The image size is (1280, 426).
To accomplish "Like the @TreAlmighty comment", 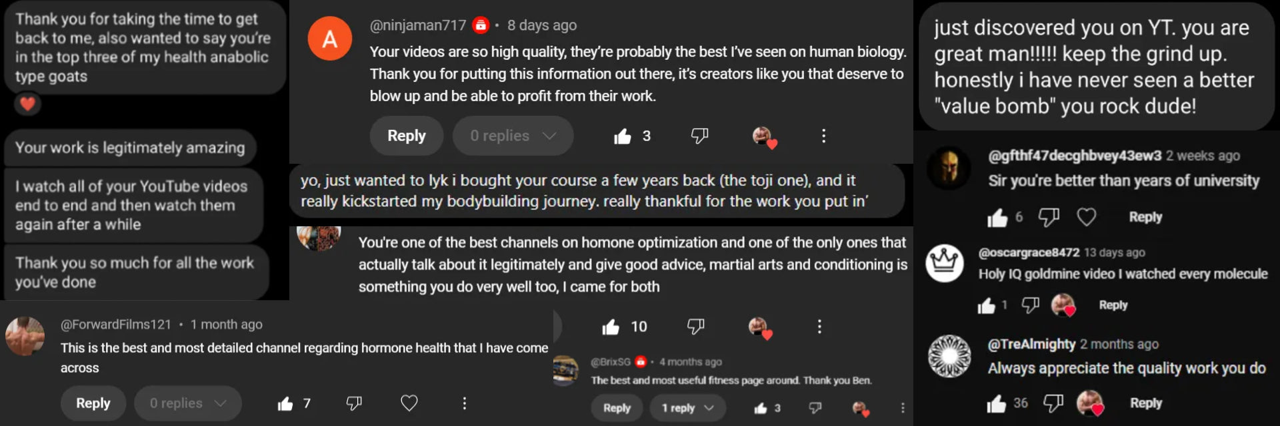I will click(997, 403).
